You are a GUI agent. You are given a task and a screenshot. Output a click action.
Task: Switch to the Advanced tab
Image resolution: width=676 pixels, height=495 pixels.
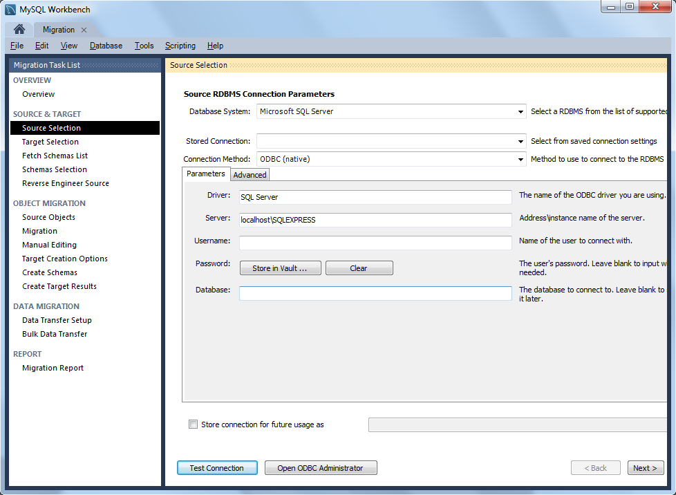(250, 175)
